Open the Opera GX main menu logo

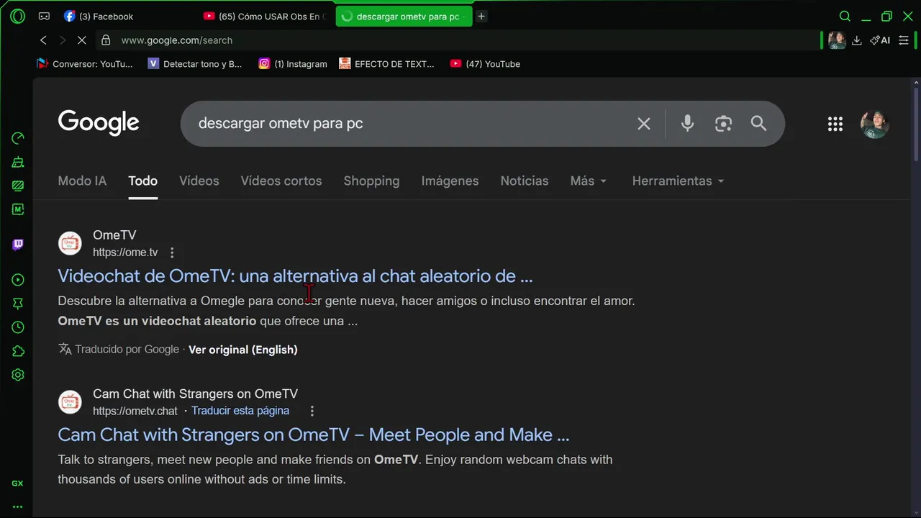17,16
